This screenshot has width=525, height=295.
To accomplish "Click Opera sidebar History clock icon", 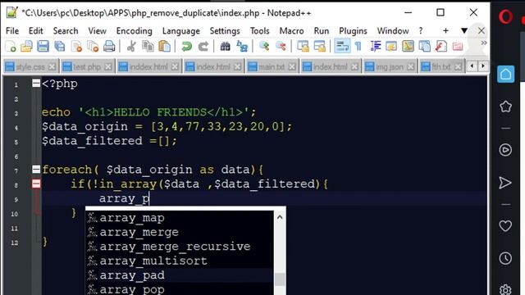I will 505,258.
